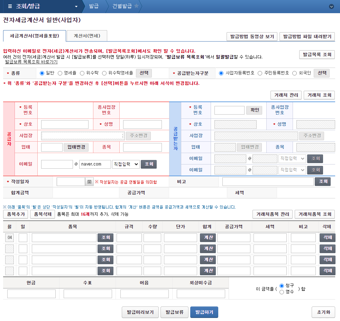Click 발급방법 파일 내려받기 button
Viewport: 340px width, 321px height.
point(307,36)
